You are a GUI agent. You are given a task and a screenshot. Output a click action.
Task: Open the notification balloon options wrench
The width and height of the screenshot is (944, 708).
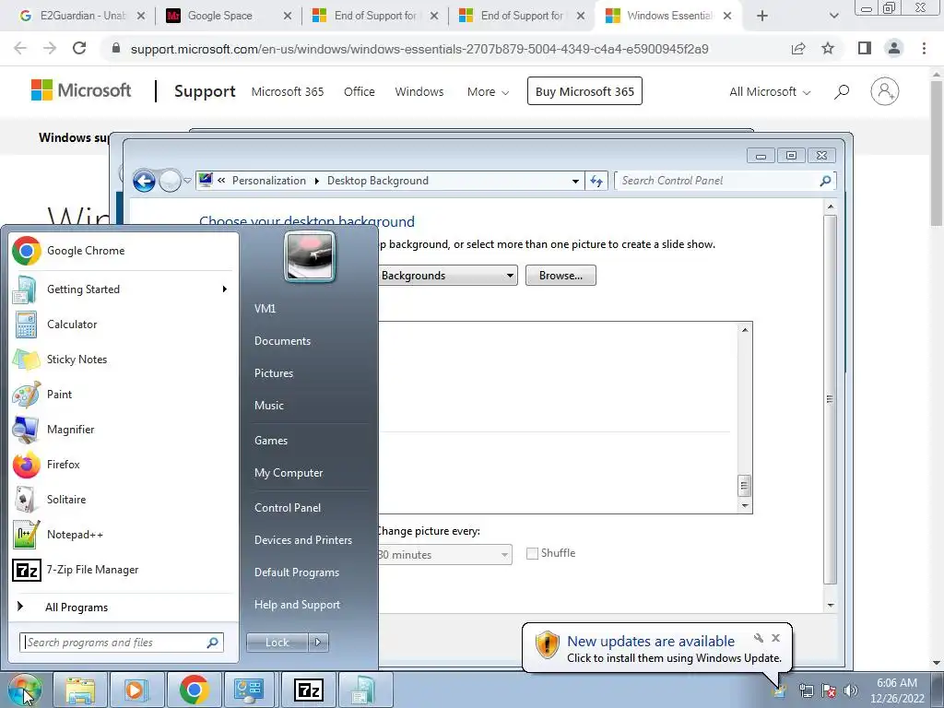[759, 638]
